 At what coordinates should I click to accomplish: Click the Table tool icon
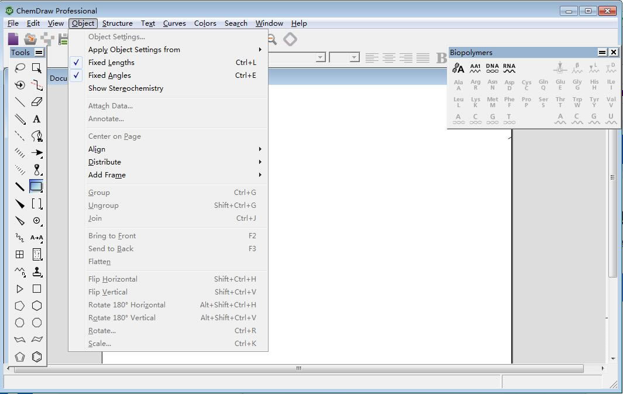20,255
